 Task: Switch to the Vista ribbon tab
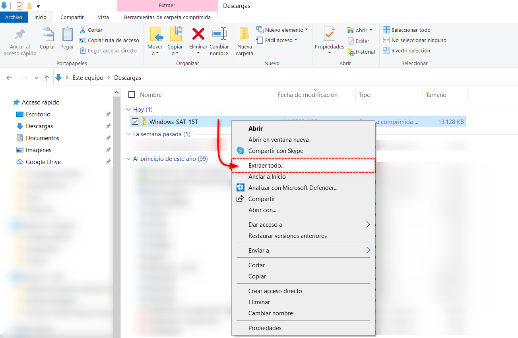(x=103, y=17)
